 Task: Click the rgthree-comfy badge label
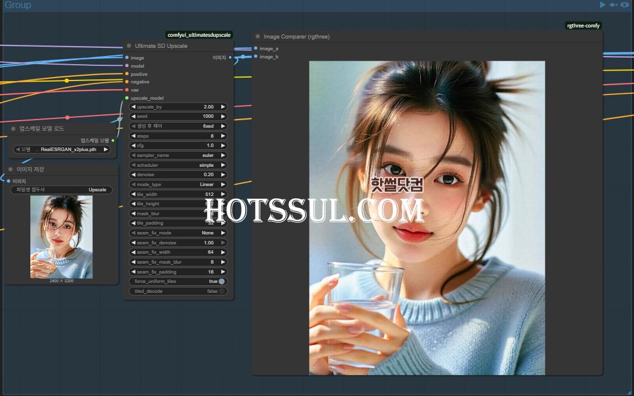583,26
